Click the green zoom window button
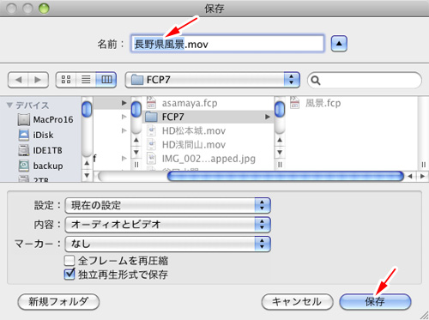The image size is (429, 320). tap(44, 9)
